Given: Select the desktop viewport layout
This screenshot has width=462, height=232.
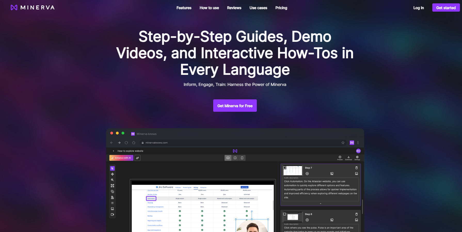Looking at the screenshot, I should tap(228, 158).
